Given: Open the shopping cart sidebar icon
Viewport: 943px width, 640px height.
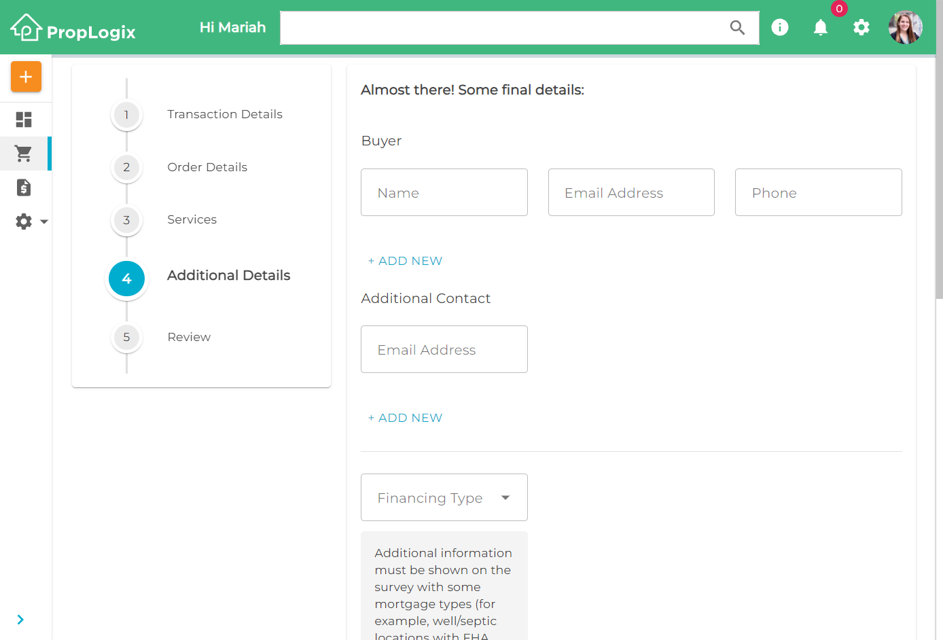Looking at the screenshot, I should [24, 154].
